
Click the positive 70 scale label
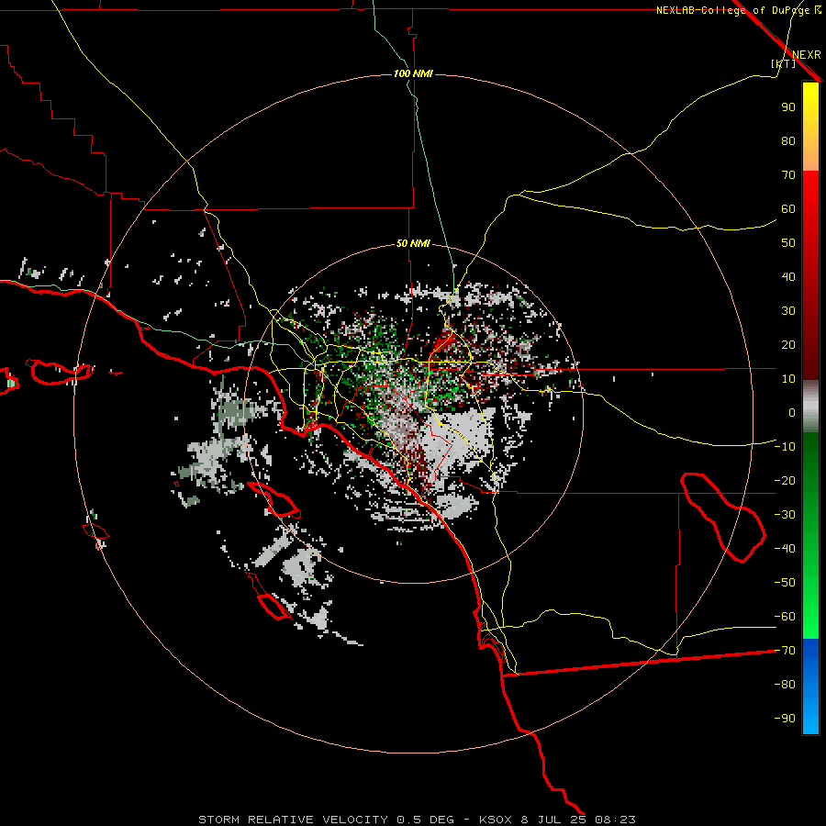pos(788,175)
